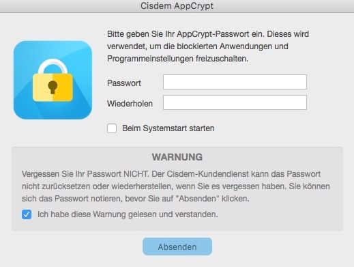This screenshot has height=267, width=354.
Task: Click the Wiederholen field label
Action: click(130, 104)
